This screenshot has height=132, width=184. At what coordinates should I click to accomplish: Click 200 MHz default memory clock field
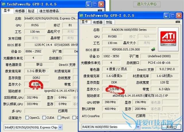coord(141,109)
